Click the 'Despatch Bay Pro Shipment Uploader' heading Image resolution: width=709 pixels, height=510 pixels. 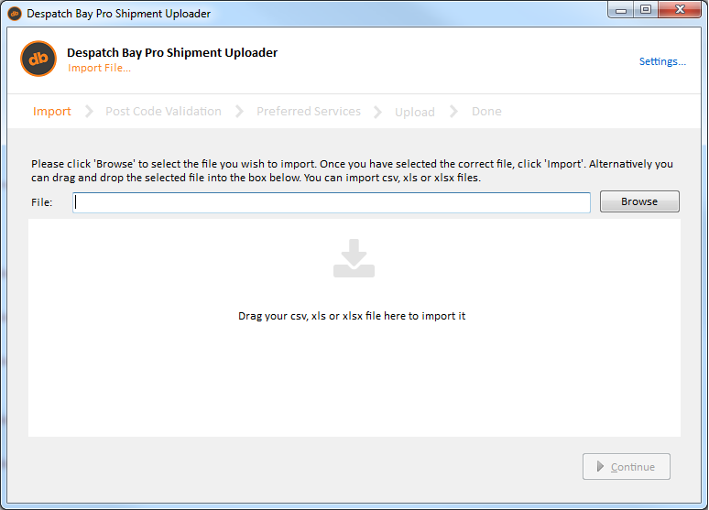click(x=172, y=52)
